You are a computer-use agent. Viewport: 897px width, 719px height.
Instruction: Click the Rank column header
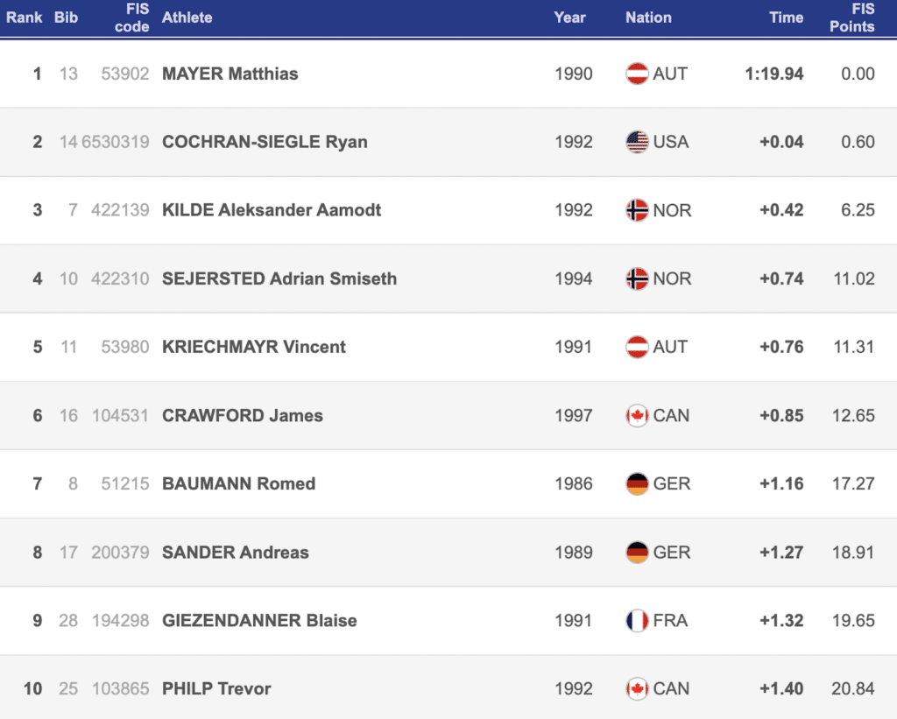coord(25,18)
